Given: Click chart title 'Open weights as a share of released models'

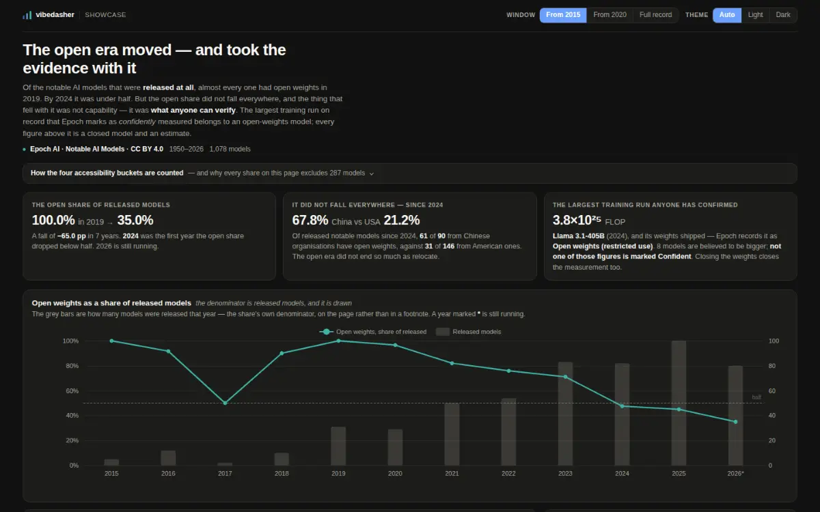Looking at the screenshot, I should pos(111,302).
